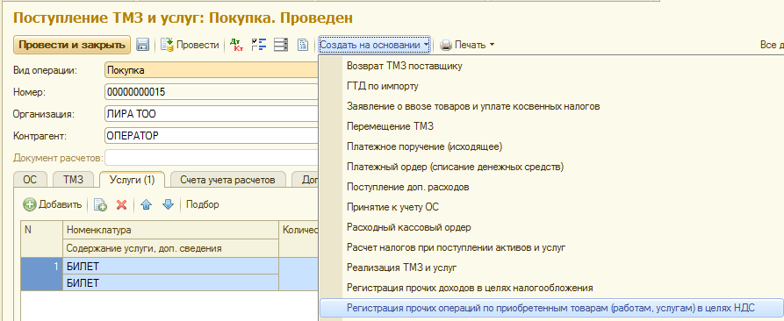784x321 pixels.
Task: Open the document report sheet icon
Action: (303, 45)
